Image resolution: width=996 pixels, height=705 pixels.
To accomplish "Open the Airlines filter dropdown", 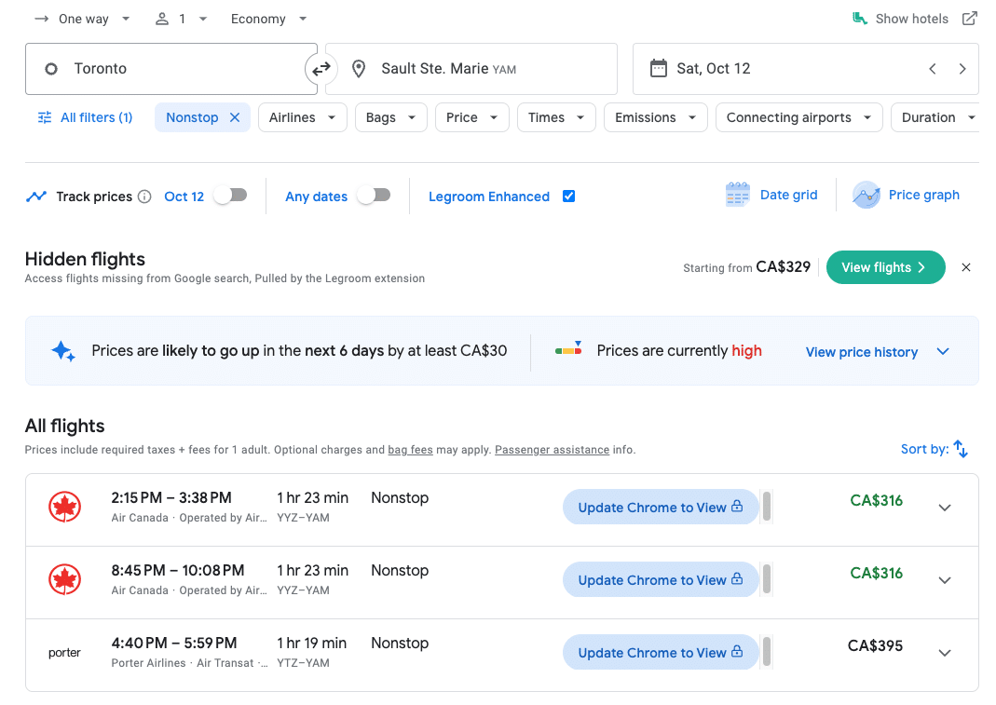I will tap(302, 117).
